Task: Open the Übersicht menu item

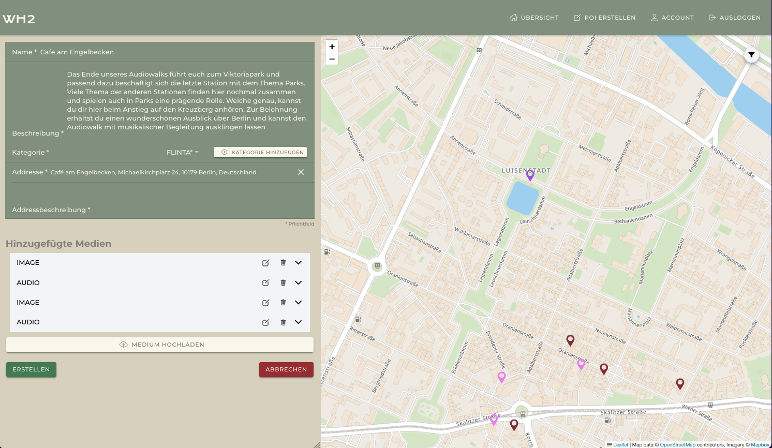Action: (534, 18)
